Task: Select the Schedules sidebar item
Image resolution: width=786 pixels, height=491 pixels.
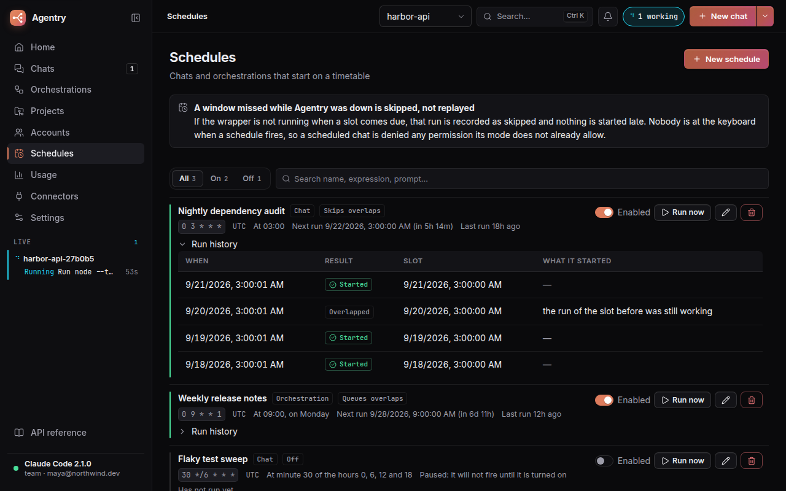Action: pyautogui.click(x=76, y=153)
